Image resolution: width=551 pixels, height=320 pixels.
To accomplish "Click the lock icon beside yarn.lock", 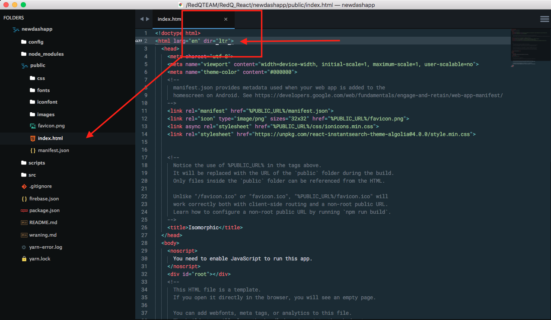I will click(x=24, y=259).
